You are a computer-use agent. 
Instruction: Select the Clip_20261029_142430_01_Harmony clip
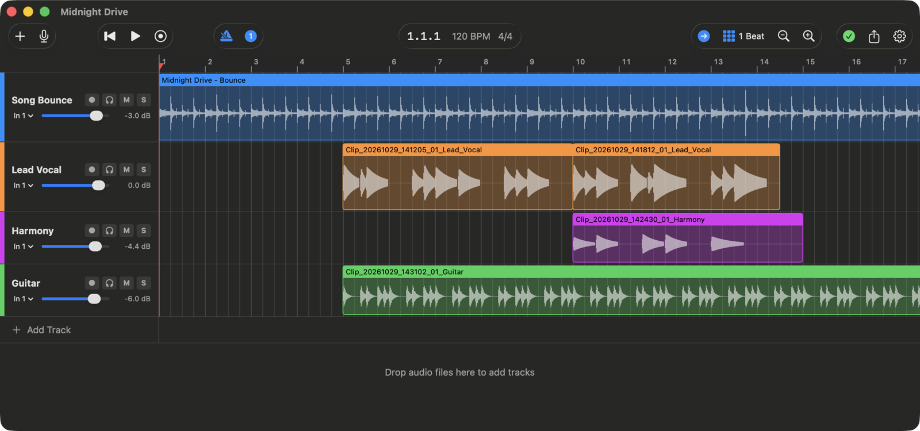(688, 238)
